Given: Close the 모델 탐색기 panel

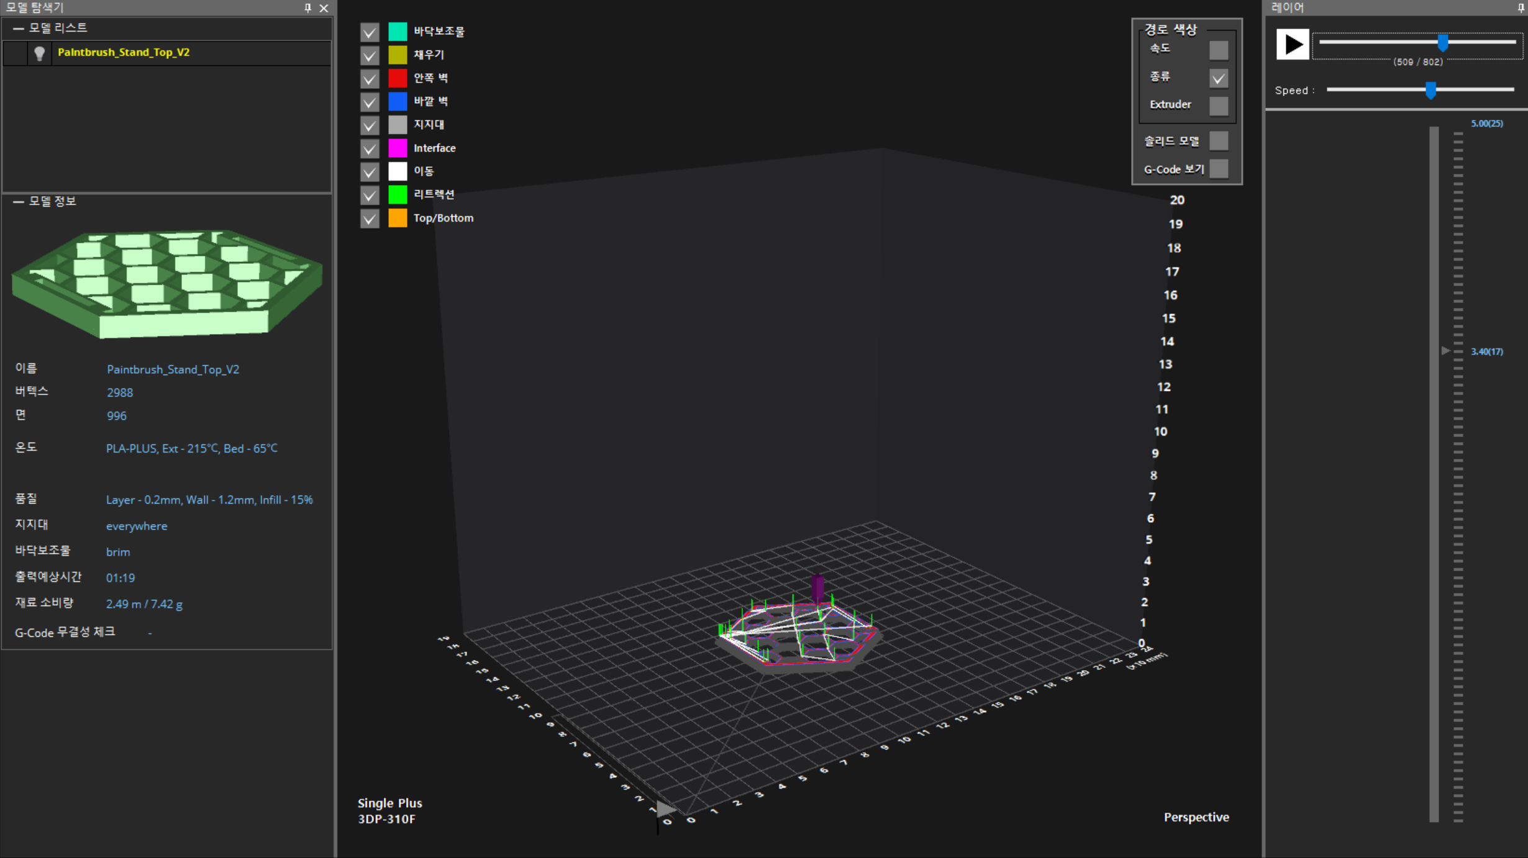Looking at the screenshot, I should coord(324,8).
